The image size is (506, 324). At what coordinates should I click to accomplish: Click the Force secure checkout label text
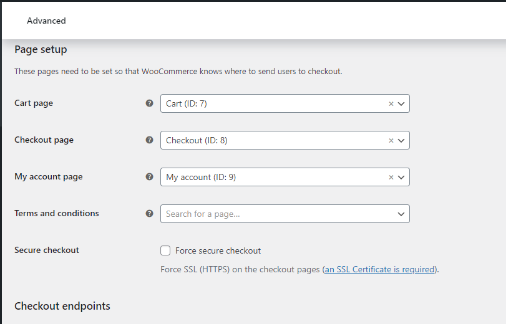pyautogui.click(x=218, y=250)
